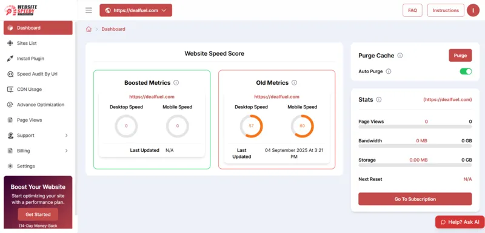Show info for Old Metrics
The height and width of the screenshot is (233, 485).
[x=294, y=83]
